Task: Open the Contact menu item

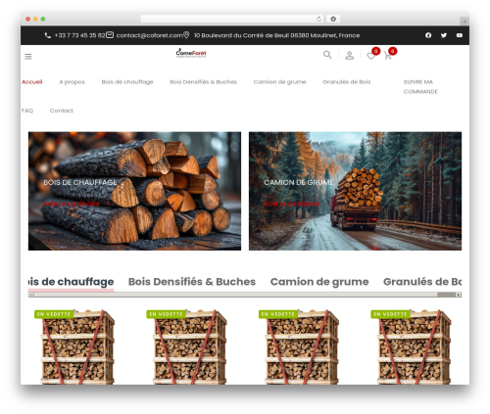Action: tap(62, 111)
